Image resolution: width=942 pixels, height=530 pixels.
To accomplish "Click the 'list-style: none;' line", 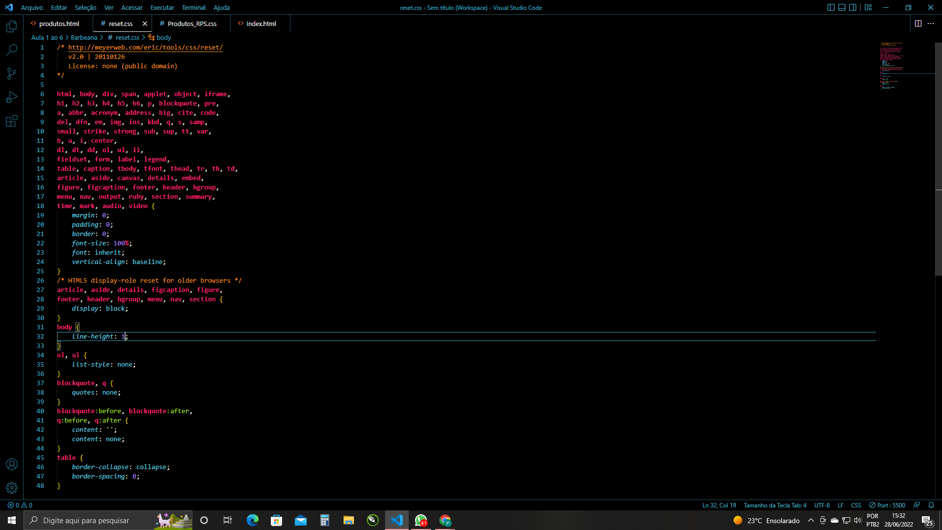I will click(104, 364).
